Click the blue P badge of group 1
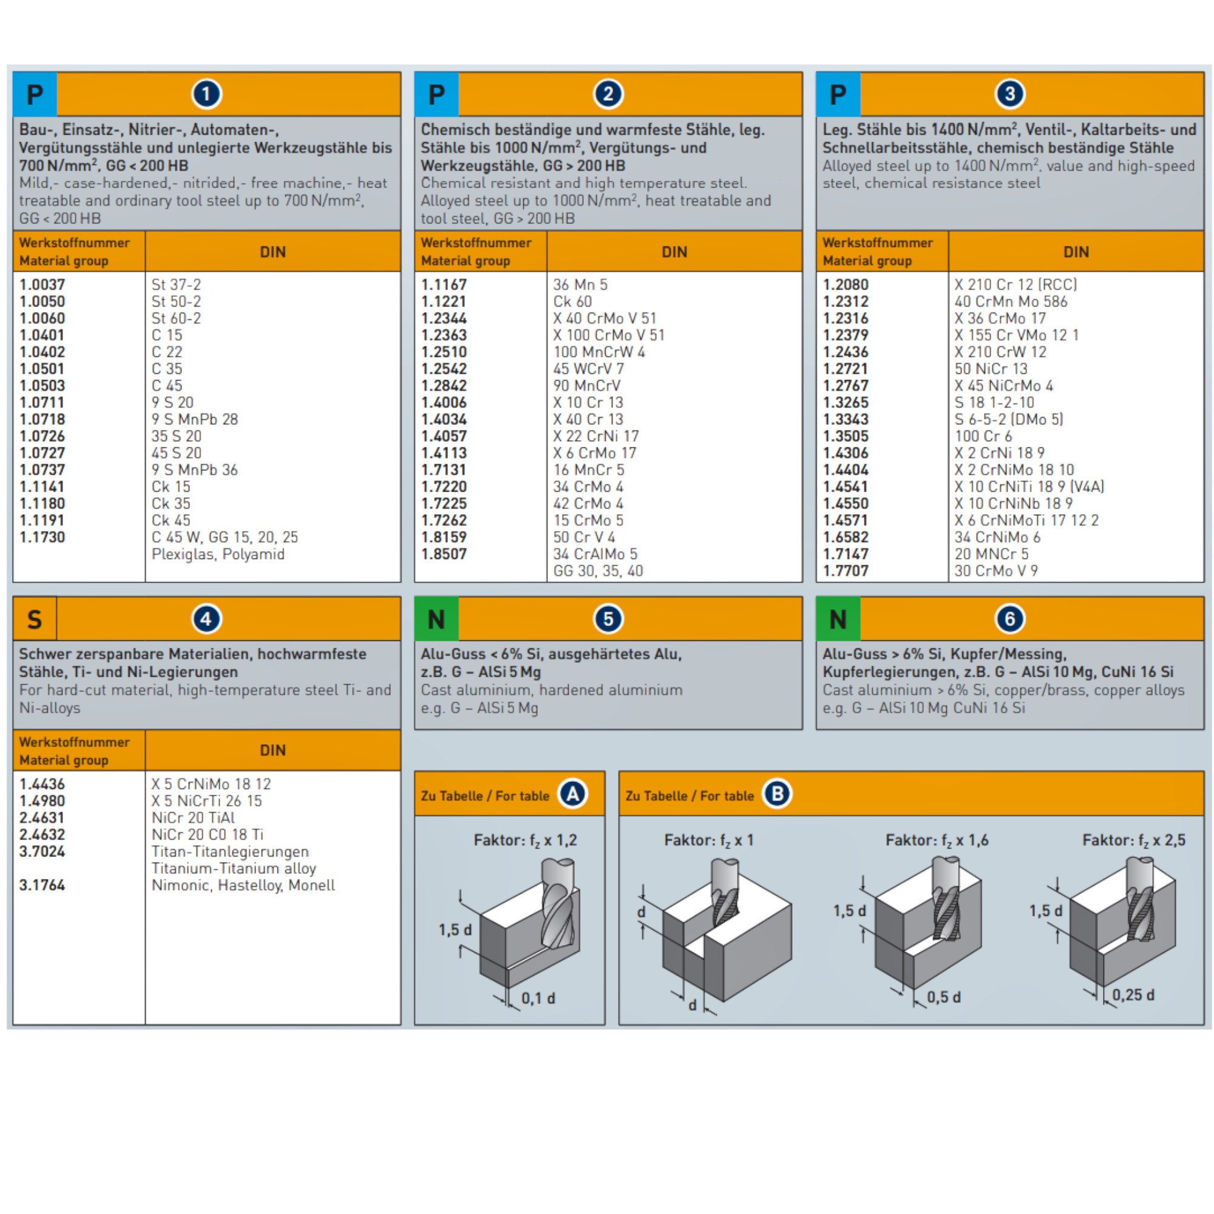 click(35, 94)
